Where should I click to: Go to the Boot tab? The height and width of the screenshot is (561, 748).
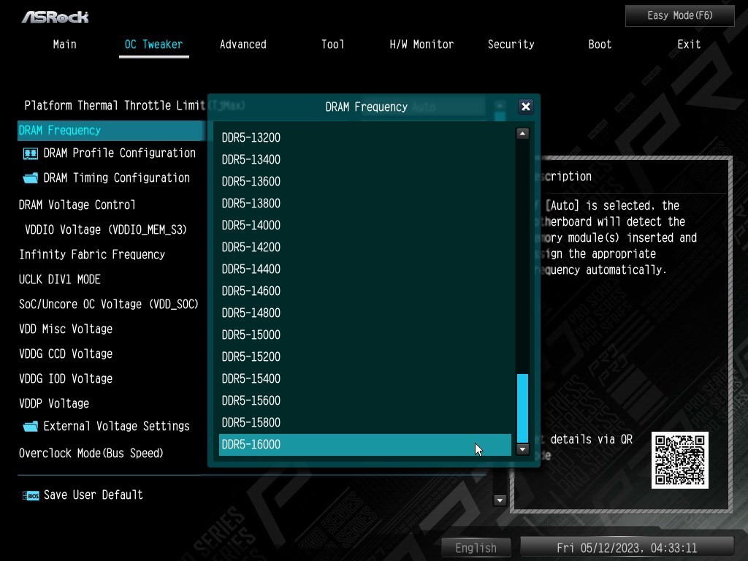click(x=600, y=45)
